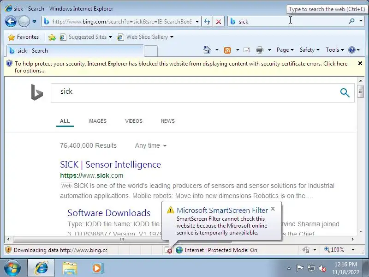Click the status bar security shield icon
The width and height of the screenshot is (369, 277).
(x=8, y=250)
